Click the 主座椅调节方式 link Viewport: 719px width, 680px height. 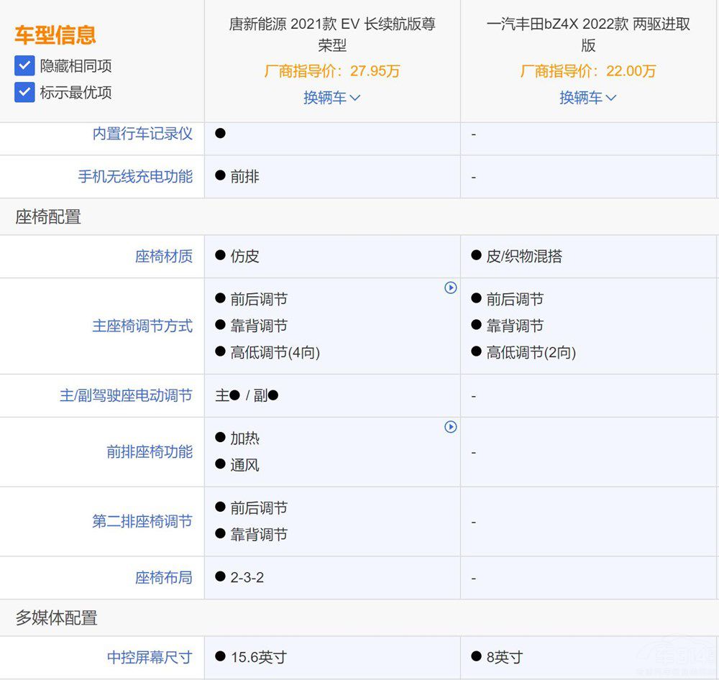pos(142,325)
